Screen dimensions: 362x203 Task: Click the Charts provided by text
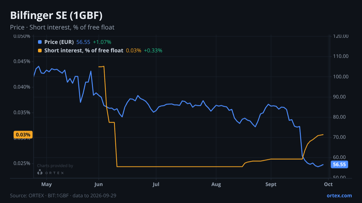pos(55,166)
